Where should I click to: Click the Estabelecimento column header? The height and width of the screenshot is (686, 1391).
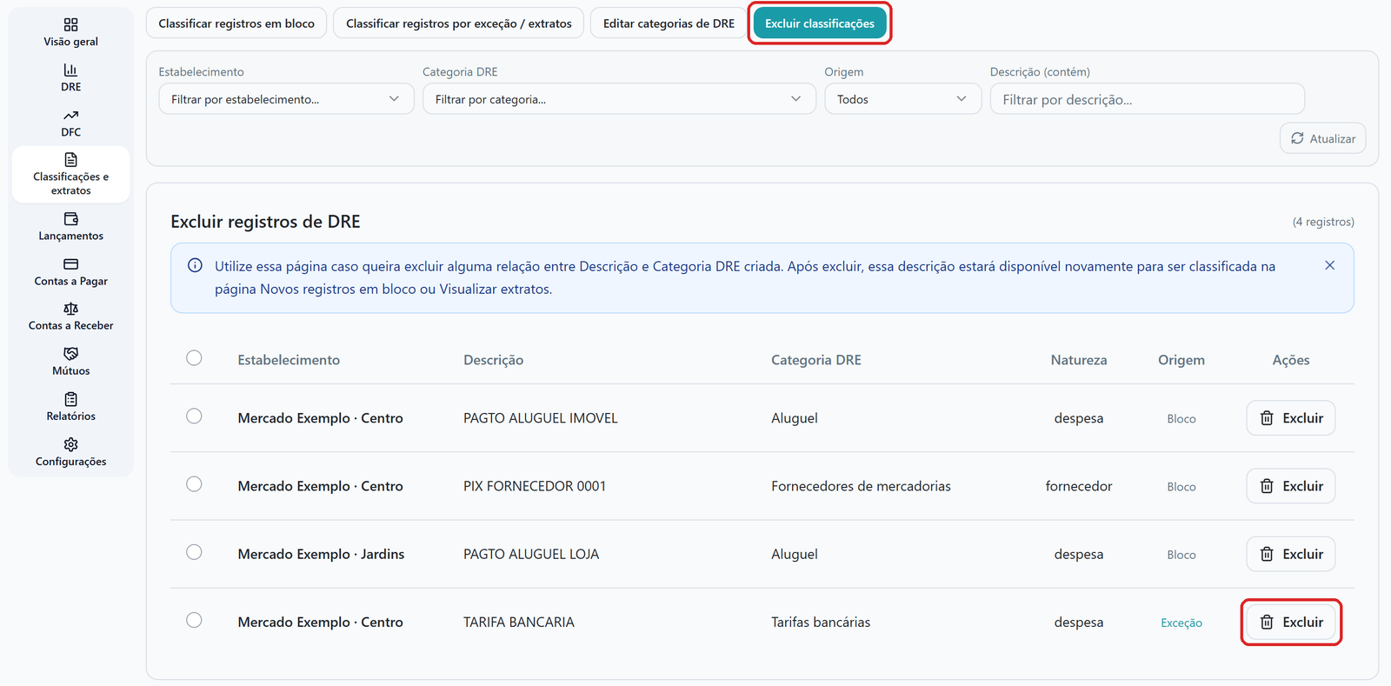point(289,360)
